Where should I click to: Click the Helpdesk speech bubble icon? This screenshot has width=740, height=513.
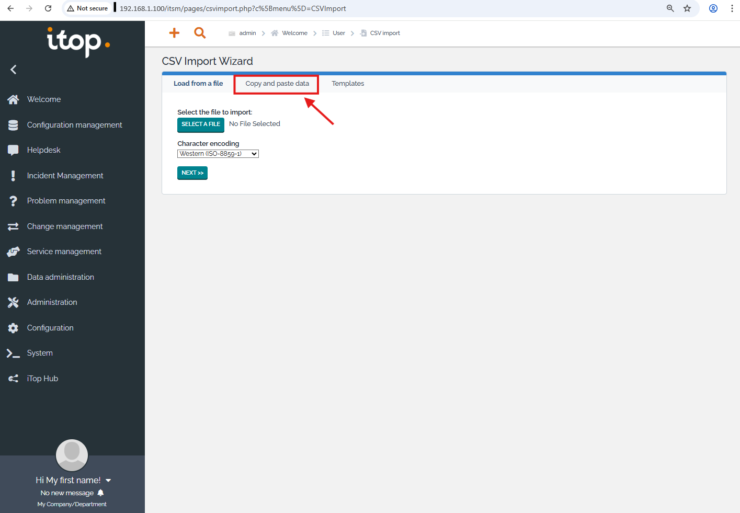13,150
